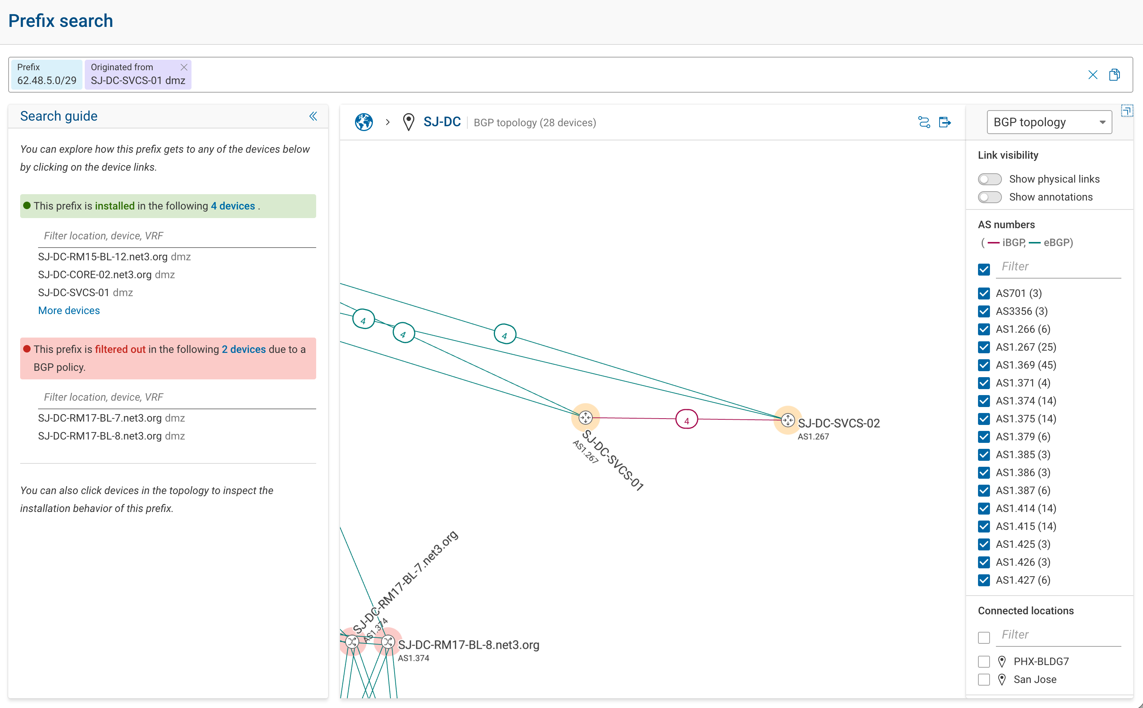Toggle the select-all AS numbers checkbox
1143x708 pixels.
click(984, 269)
